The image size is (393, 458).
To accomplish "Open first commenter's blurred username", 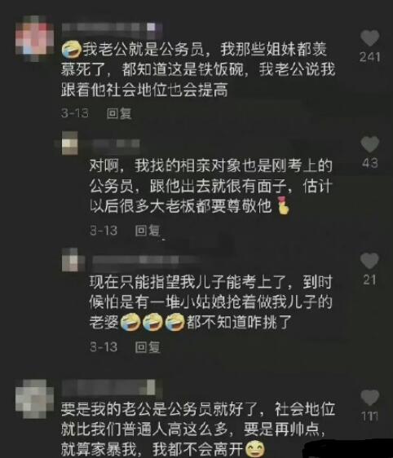I will 112,27.
